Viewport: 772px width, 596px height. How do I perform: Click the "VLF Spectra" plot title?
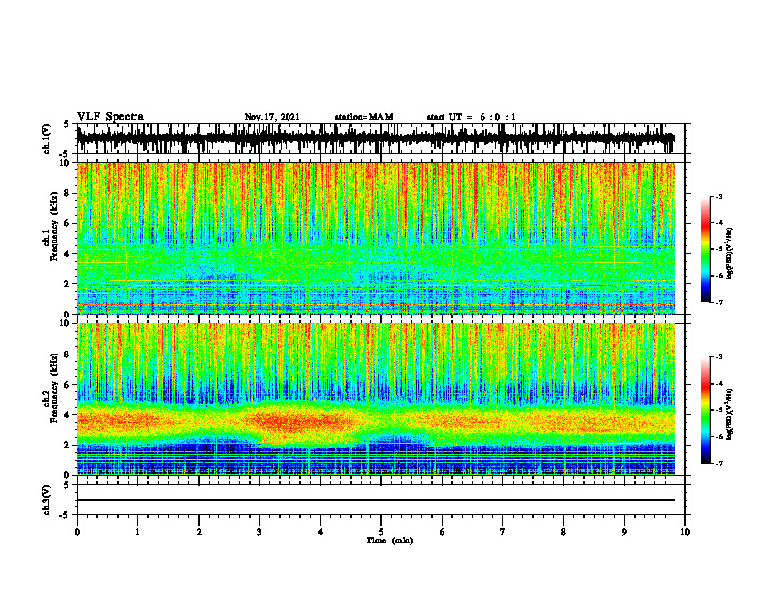pyautogui.click(x=110, y=117)
